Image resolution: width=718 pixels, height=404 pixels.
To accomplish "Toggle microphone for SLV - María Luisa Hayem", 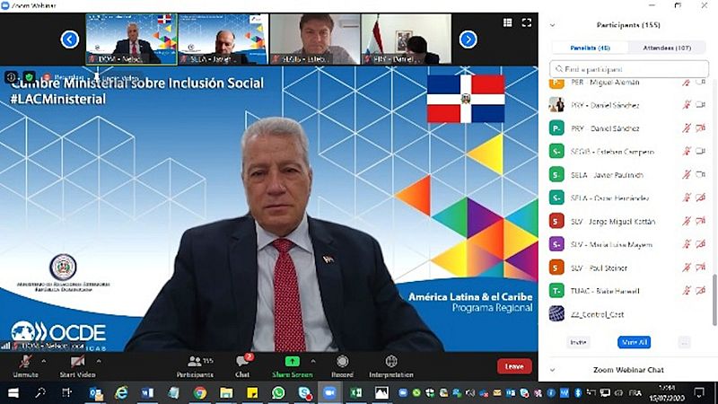I will tap(687, 244).
